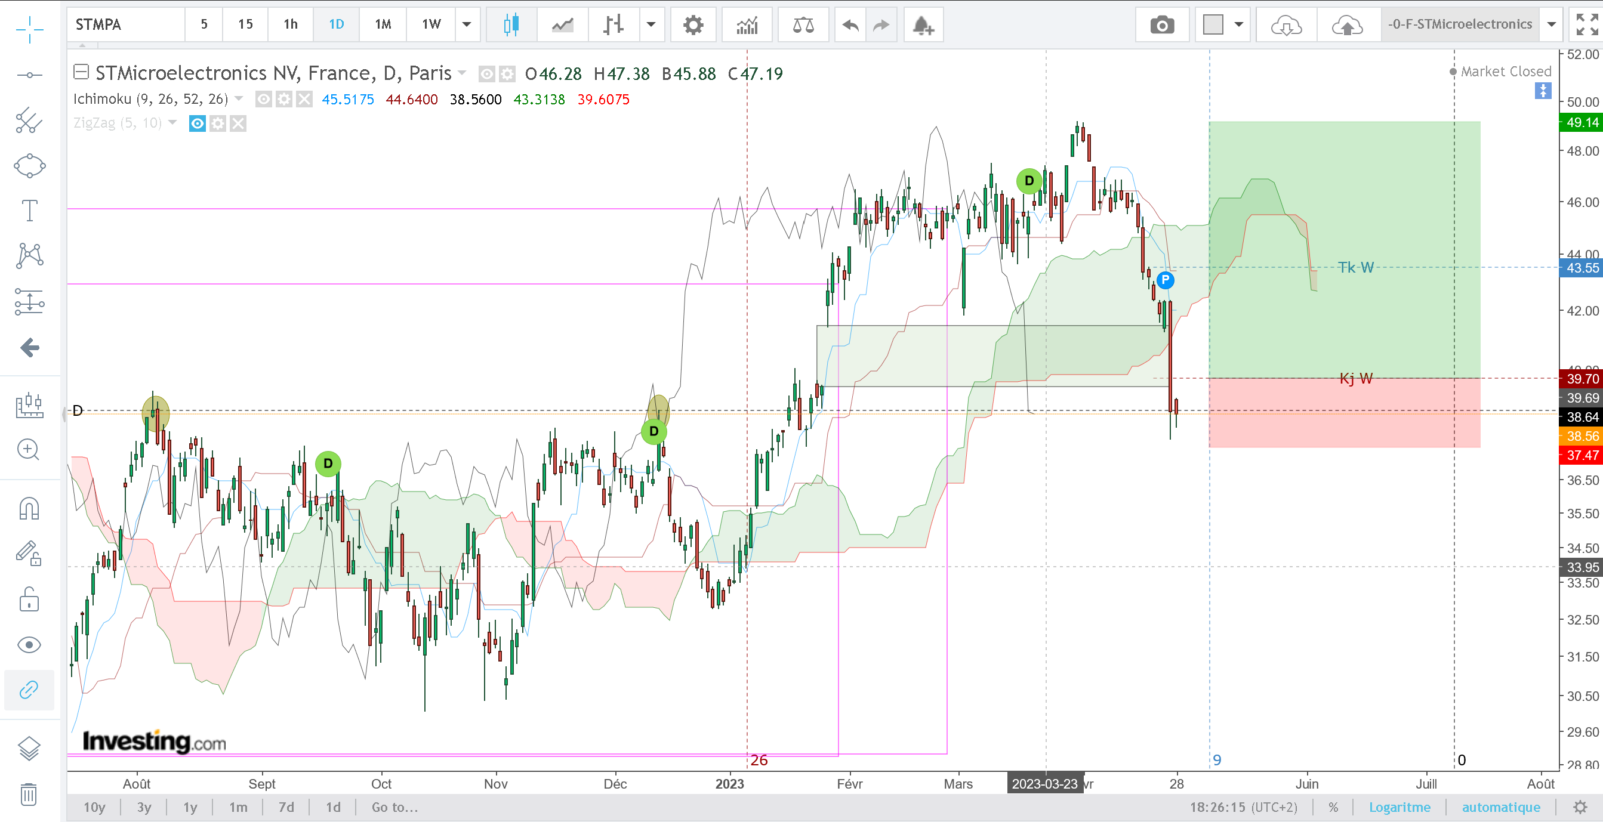Screen dimensions: 1603x822
Task: Select the 15 minute timeframe
Action: point(245,25)
